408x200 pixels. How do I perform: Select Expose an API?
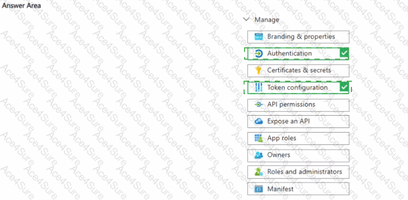(x=298, y=122)
